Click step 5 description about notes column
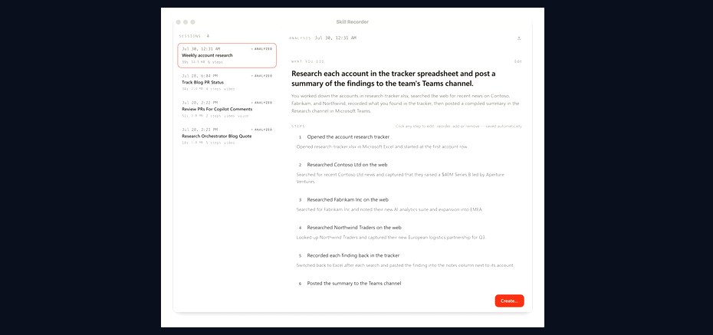 point(405,265)
